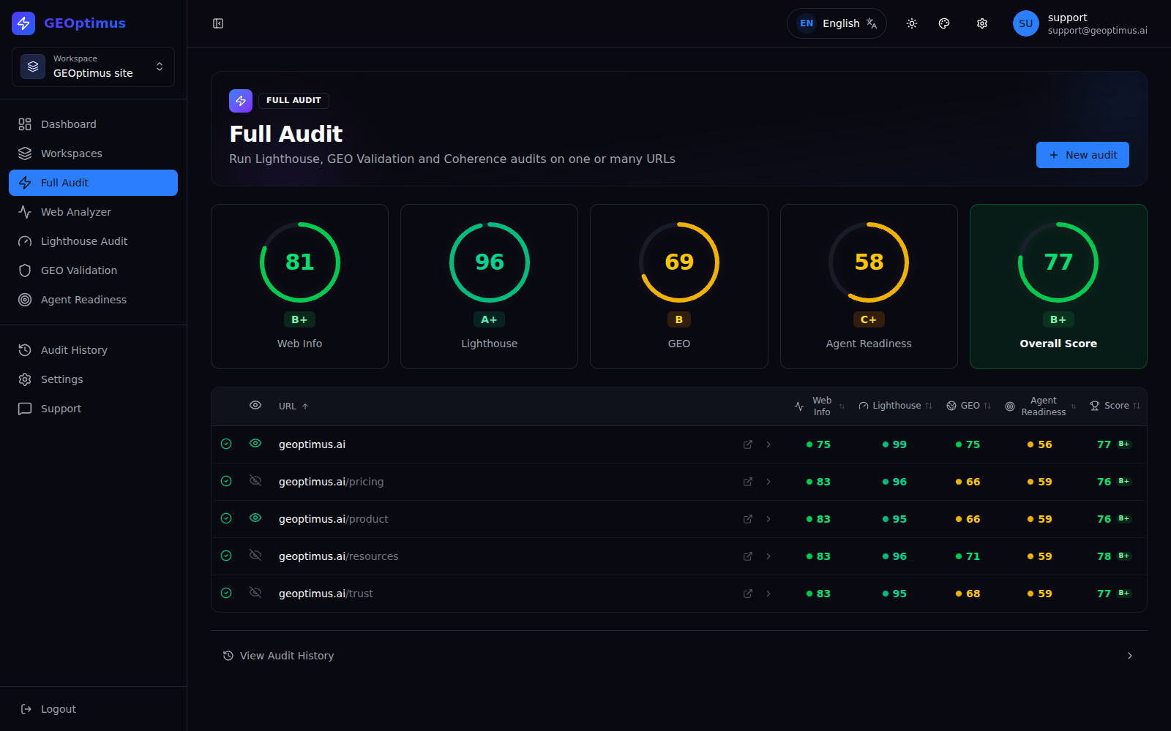1171x731 pixels.
Task: Toggle hidden eye for geoptimus.ai/resources row
Action: [255, 555]
